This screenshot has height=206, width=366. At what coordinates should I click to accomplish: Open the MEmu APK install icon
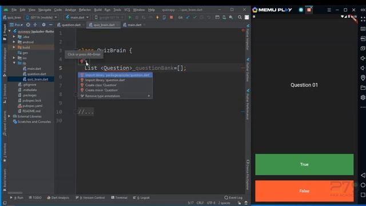pyautogui.click(x=363, y=38)
